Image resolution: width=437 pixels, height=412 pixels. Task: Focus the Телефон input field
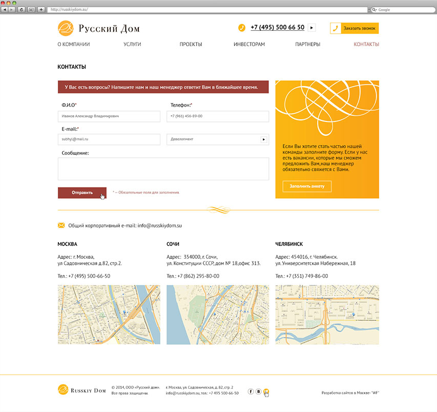point(218,116)
